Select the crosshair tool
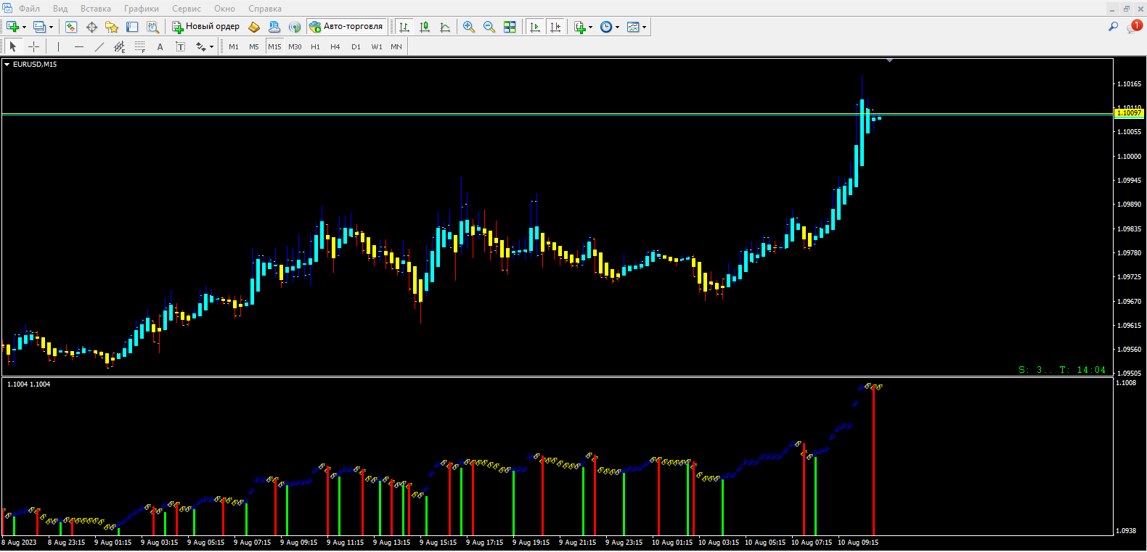The width and height of the screenshot is (1147, 552). pos(33,46)
